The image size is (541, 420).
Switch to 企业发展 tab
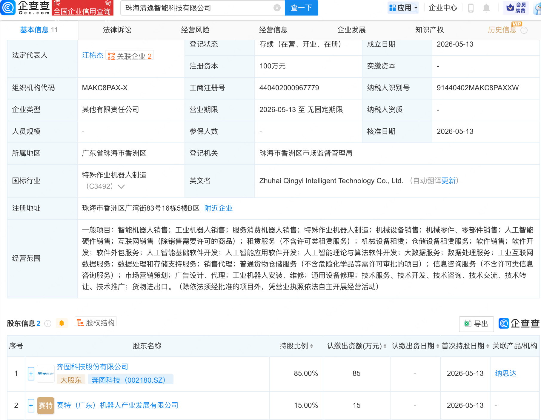pos(351,30)
